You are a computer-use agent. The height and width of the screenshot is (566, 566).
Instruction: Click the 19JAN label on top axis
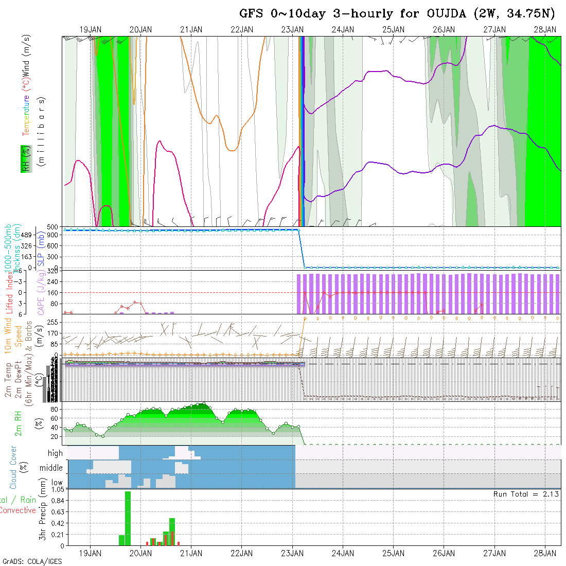pos(91,30)
